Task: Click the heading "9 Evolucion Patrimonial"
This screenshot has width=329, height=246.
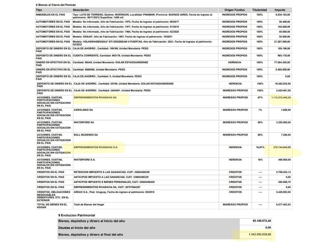Action: (x=76, y=215)
